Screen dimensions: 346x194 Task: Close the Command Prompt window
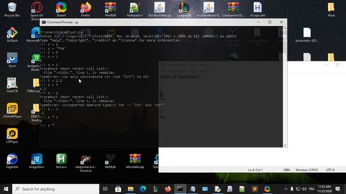coord(281,22)
